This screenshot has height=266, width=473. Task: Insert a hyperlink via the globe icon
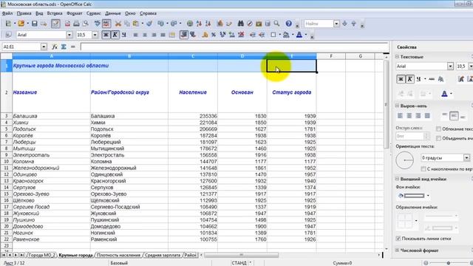pos(189,24)
